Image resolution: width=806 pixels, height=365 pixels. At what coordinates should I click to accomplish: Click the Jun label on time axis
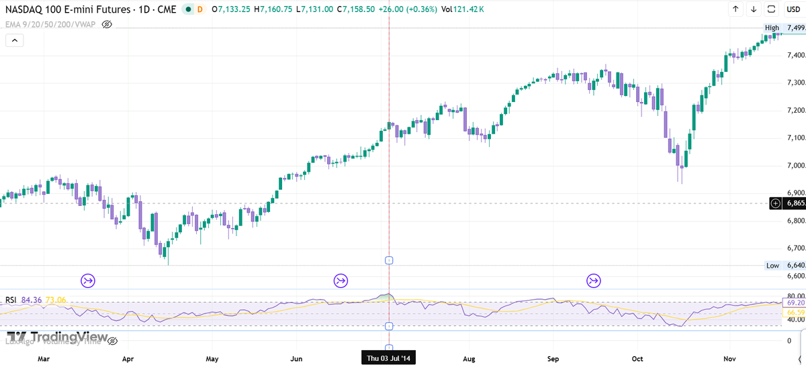[x=296, y=359]
